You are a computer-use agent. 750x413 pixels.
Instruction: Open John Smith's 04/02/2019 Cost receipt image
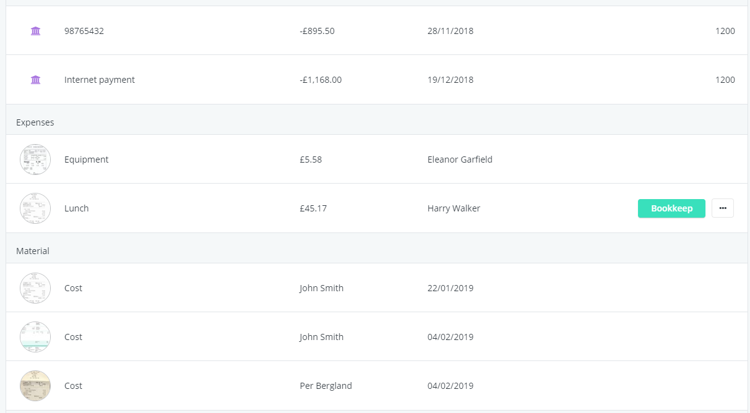(35, 337)
